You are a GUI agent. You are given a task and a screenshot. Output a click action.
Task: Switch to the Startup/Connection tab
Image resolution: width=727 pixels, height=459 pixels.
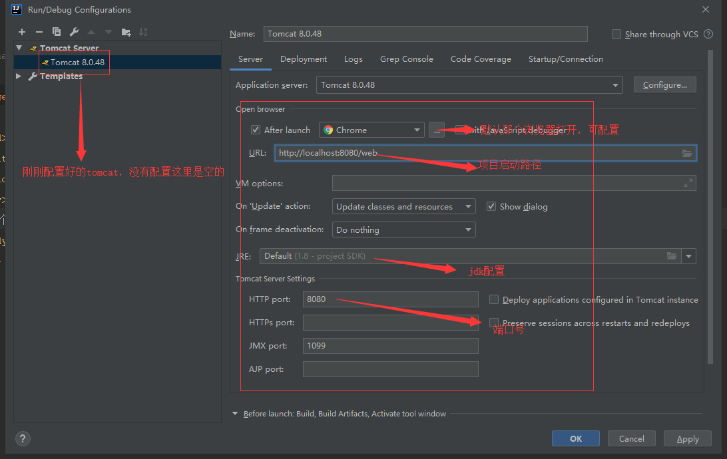tap(566, 59)
